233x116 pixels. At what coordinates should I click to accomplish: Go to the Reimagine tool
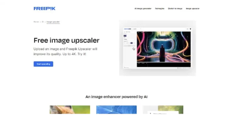(160, 8)
